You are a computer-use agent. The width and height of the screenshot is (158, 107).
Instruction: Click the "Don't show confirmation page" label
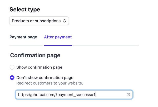click(x=45, y=78)
